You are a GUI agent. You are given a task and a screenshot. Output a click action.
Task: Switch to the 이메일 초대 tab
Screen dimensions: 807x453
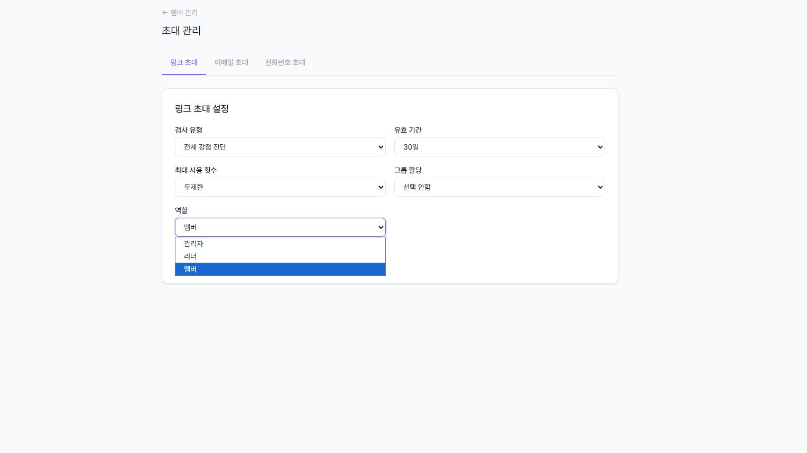(231, 62)
